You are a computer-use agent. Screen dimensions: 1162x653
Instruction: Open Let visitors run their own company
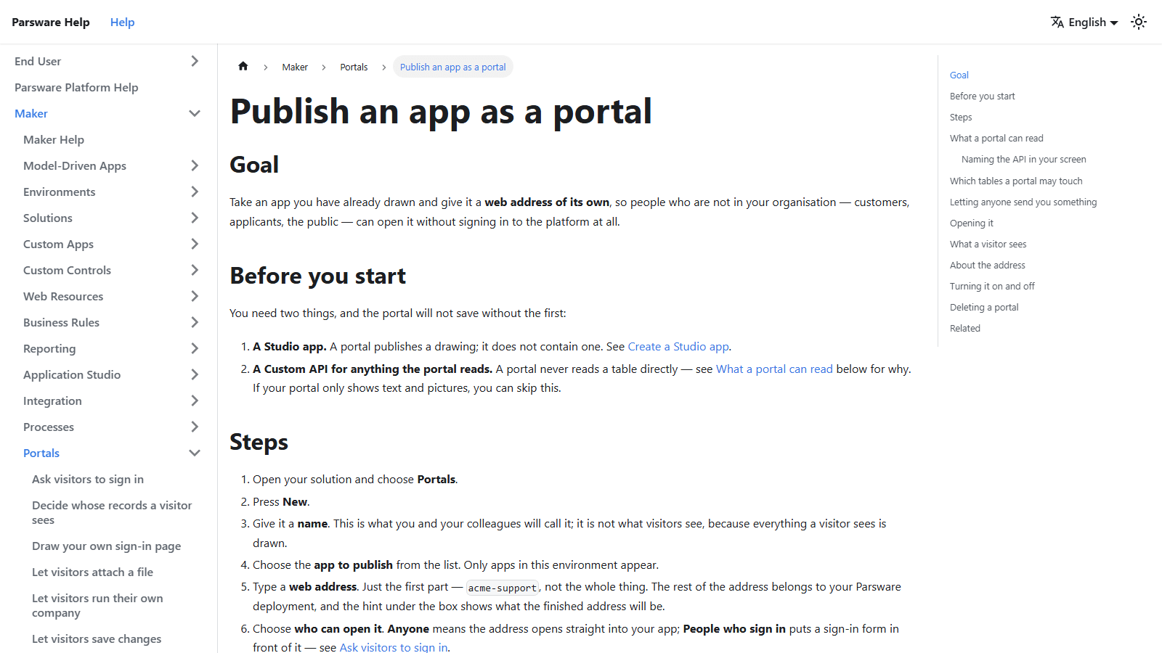[98, 605]
